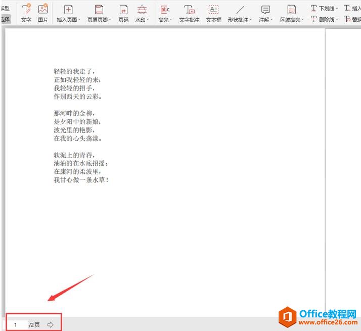The image size is (361, 331).
Task: Select the 形状批注 shape annotation tool
Action: pos(240,13)
